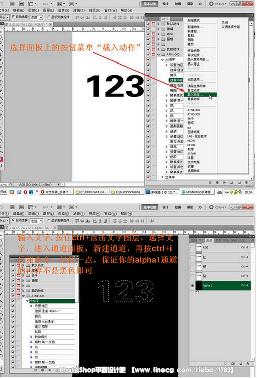Launch Bridge (Br) in the lower Photoshop window

click(x=12, y=207)
